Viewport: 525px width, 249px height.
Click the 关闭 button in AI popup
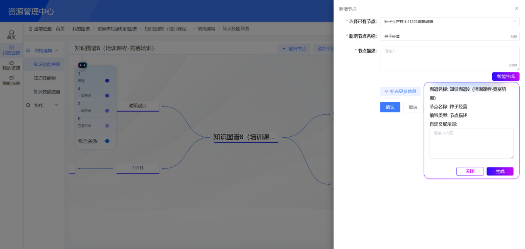click(470, 172)
